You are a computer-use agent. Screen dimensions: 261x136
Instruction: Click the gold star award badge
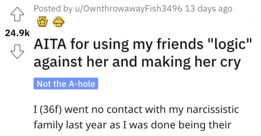point(42,22)
